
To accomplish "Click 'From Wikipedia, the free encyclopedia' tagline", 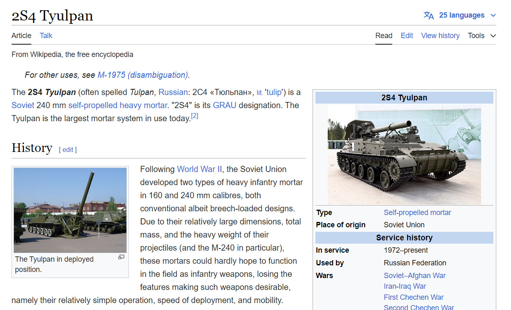I will tap(72, 54).
